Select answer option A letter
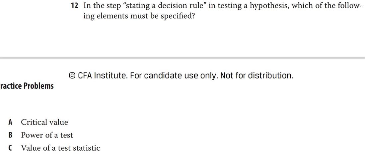The image size is (365, 154). tap(10, 122)
